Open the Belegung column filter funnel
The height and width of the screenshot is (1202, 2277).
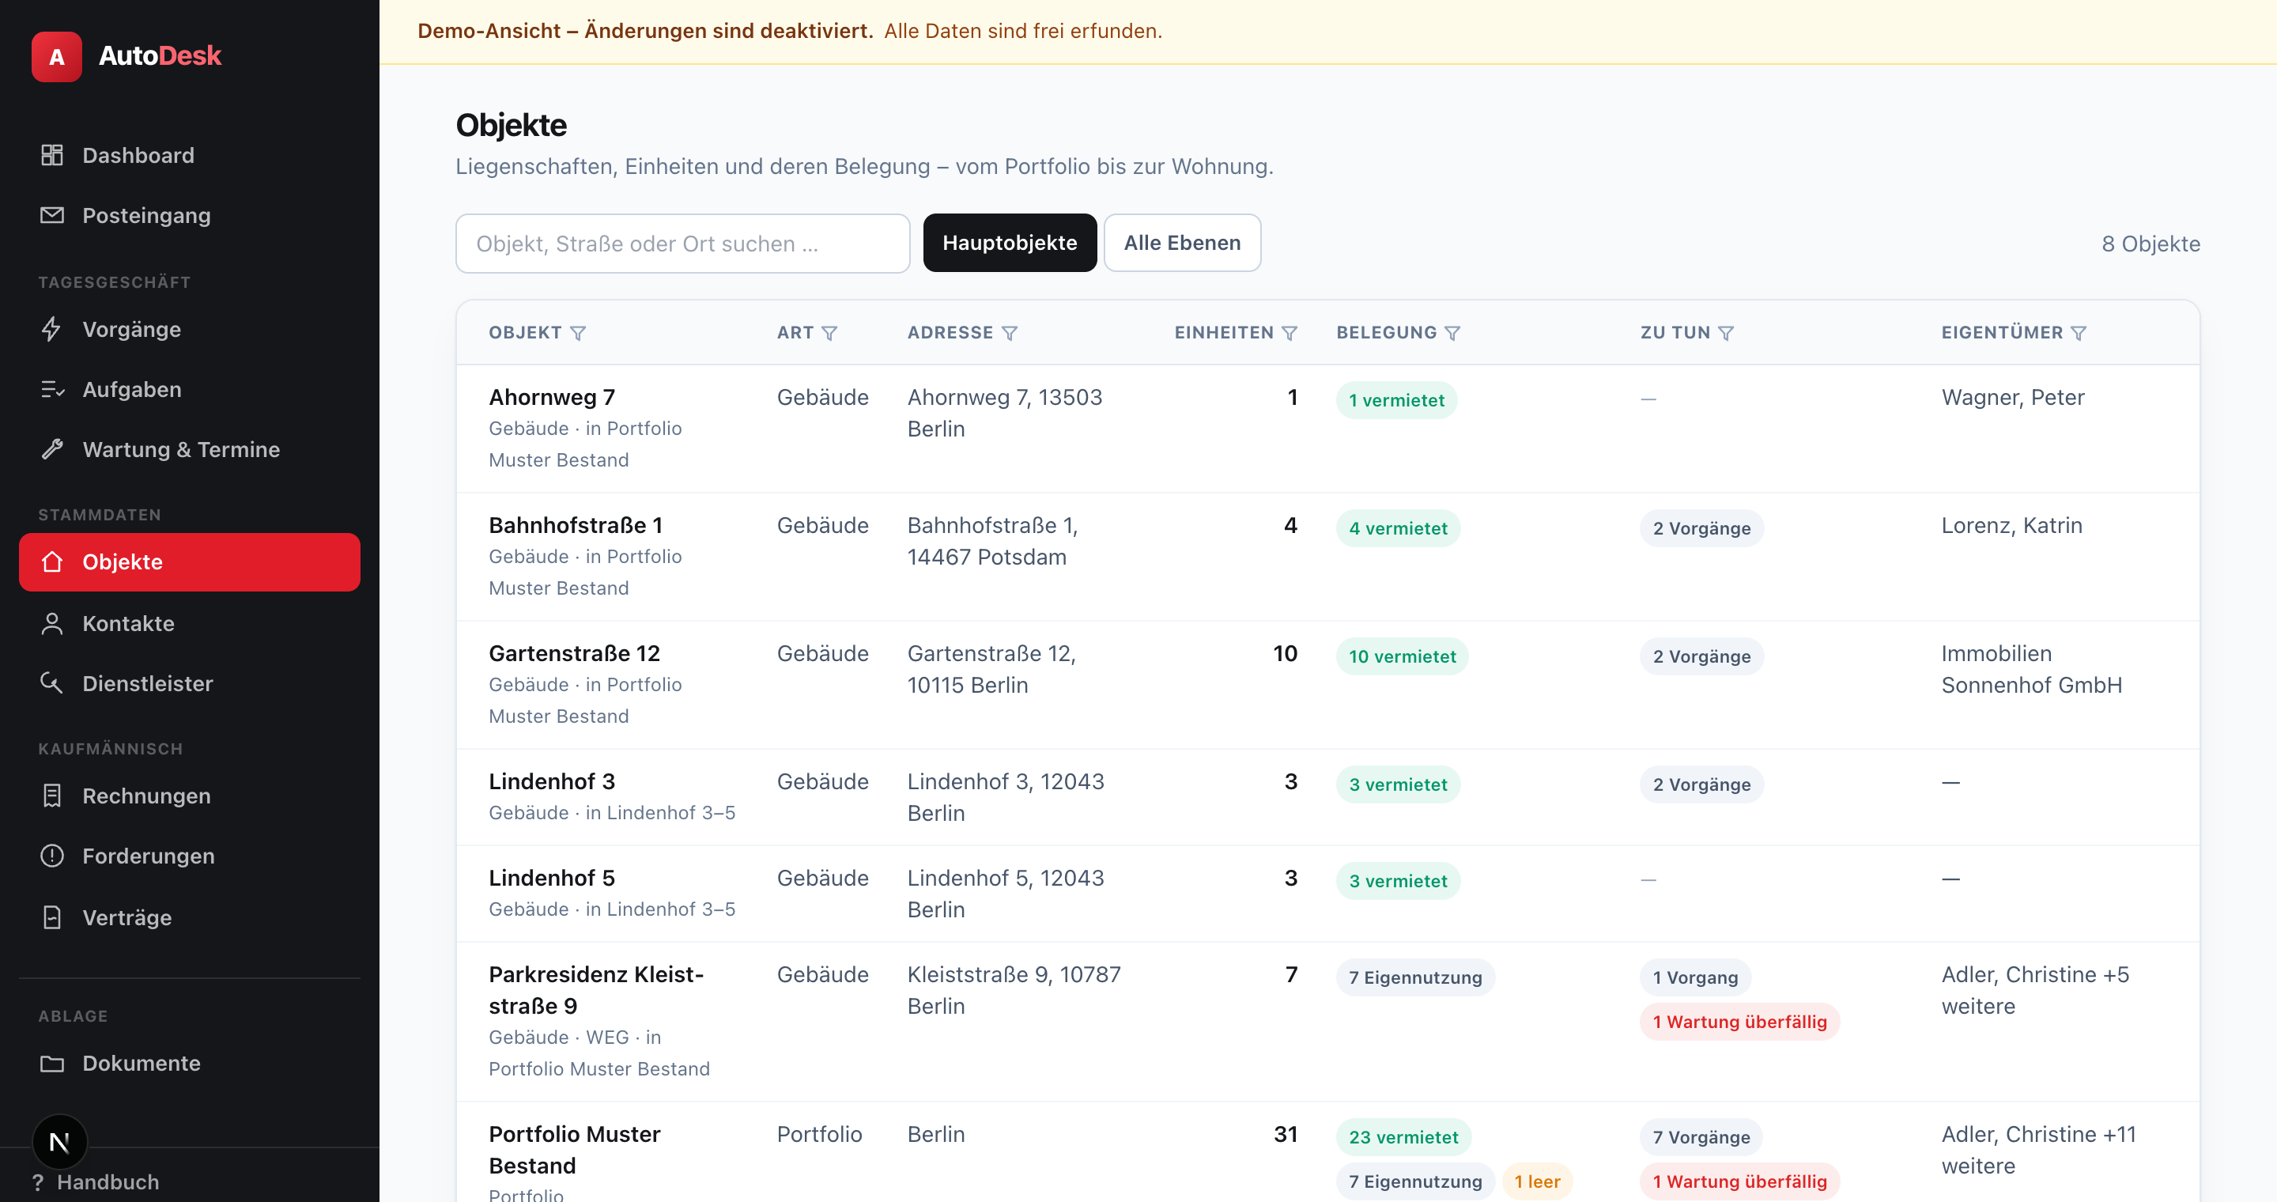click(x=1452, y=333)
